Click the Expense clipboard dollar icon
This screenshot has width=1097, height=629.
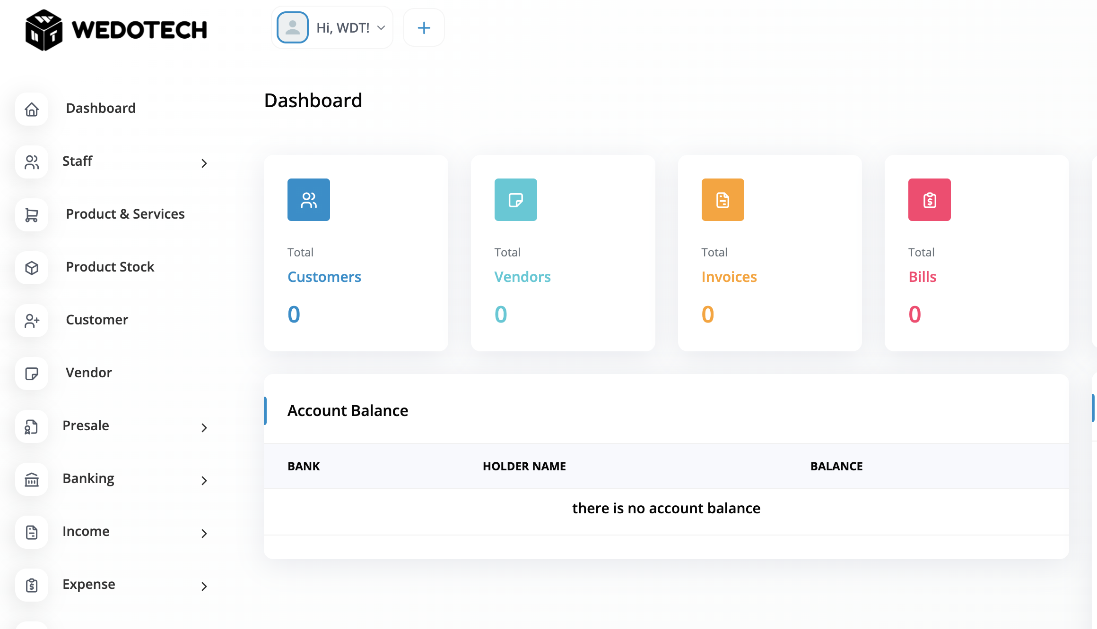(x=32, y=585)
